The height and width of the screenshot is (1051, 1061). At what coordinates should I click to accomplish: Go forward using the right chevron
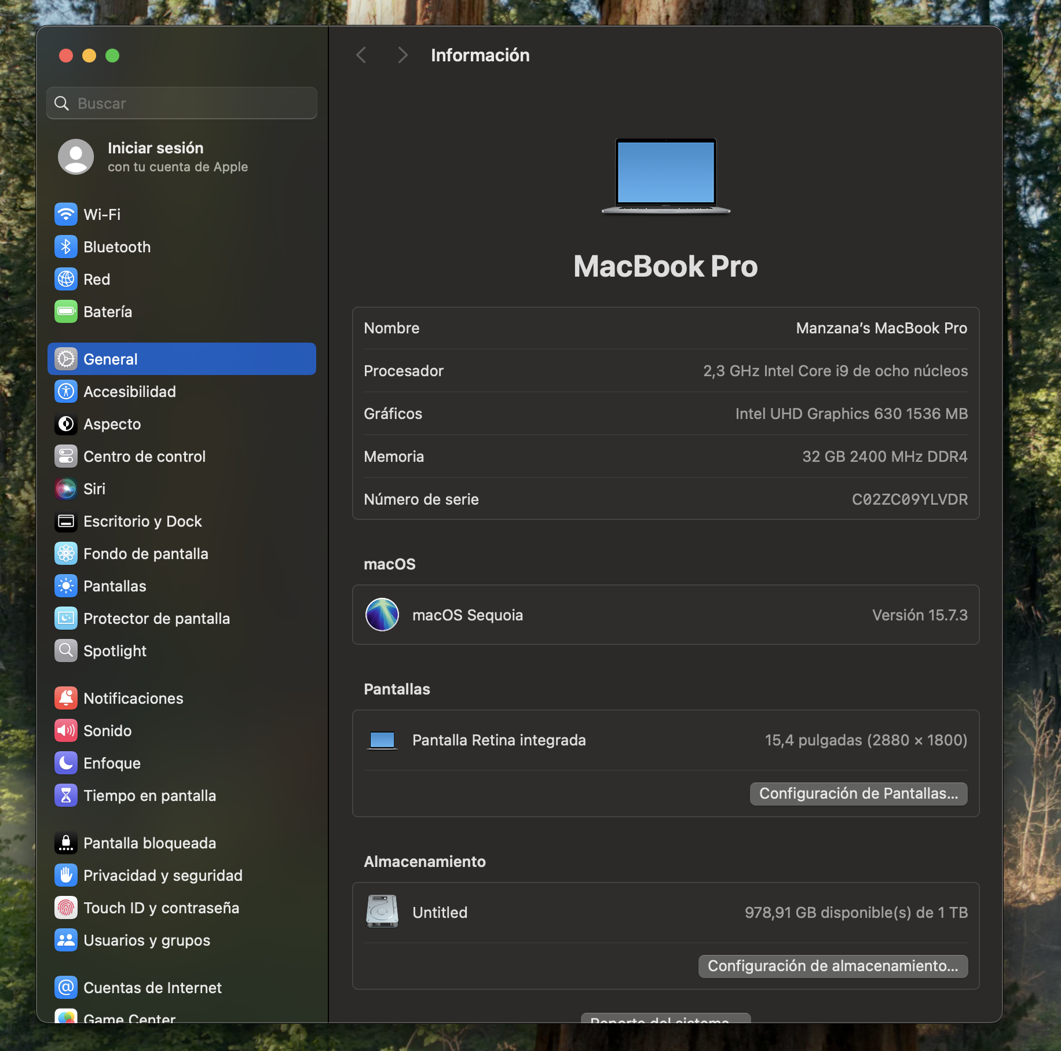coord(403,56)
